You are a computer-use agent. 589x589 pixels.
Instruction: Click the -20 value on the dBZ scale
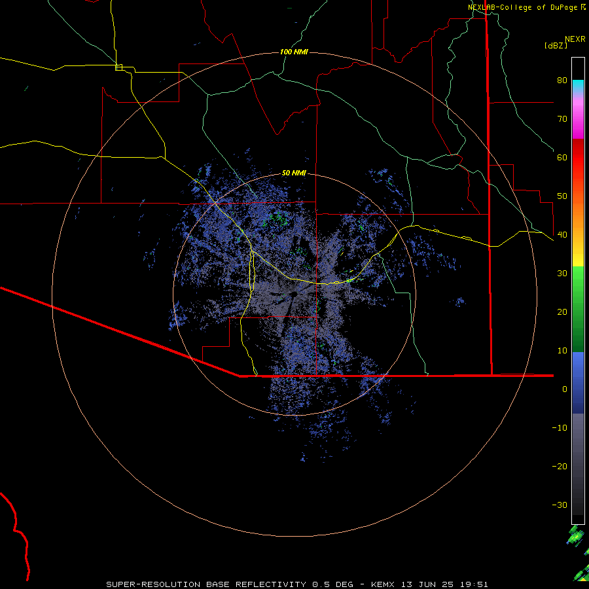(560, 467)
